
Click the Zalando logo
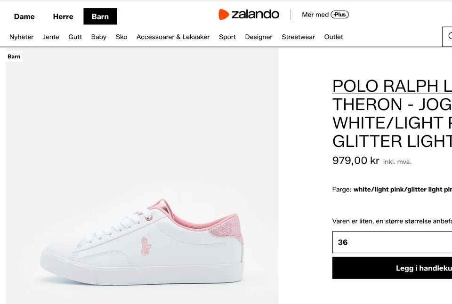[x=249, y=15]
